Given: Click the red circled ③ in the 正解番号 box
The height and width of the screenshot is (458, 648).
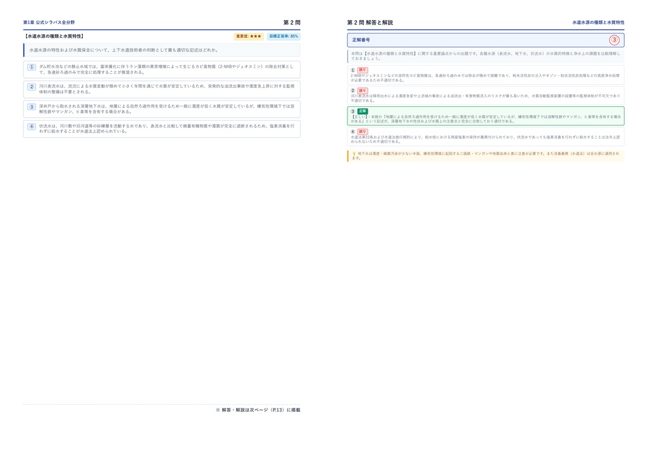Looking at the screenshot, I should point(614,40).
